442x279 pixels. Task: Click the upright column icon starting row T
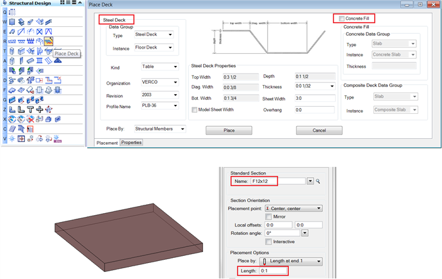pyautogui.click(x=12, y=51)
